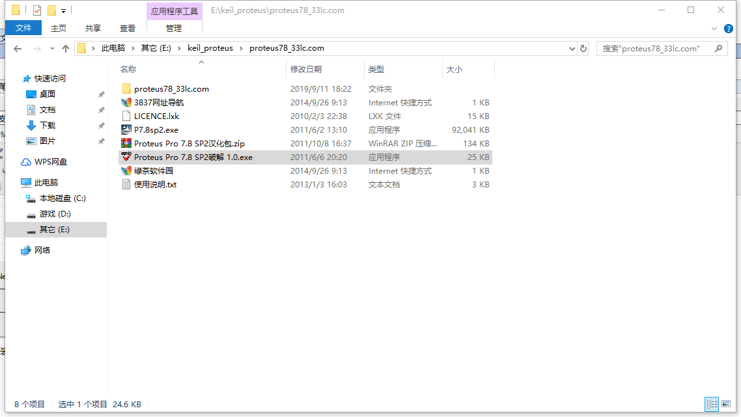The width and height of the screenshot is (741, 417).
Task: Open 本地磁盘 (C:) in the navigation pane
Action: coord(63,198)
